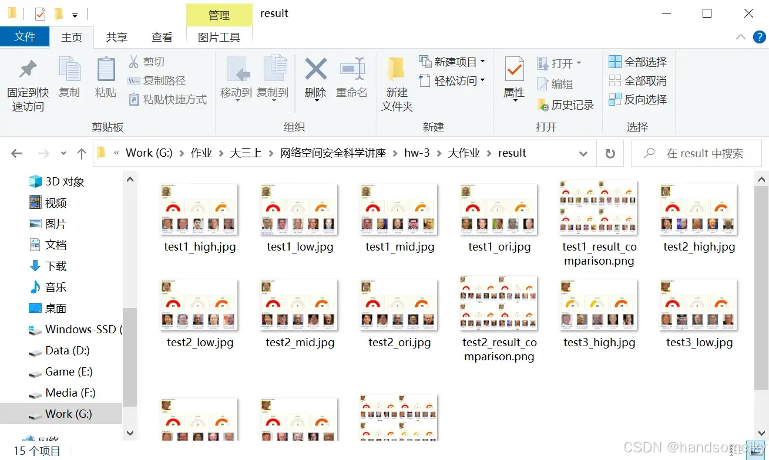Click hw-3 in the address path
This screenshot has width=769, height=460.
click(x=417, y=153)
